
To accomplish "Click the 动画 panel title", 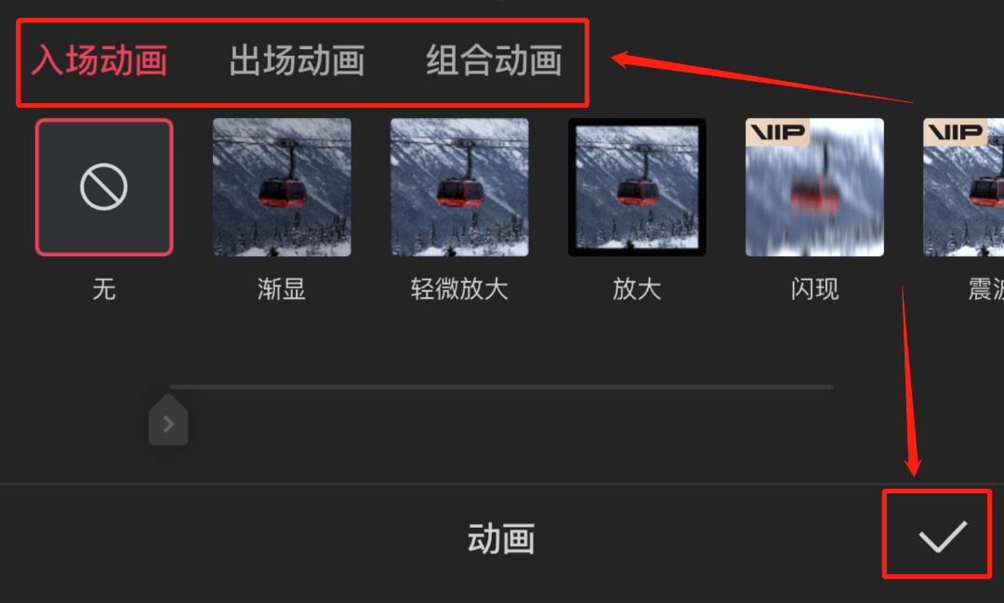I will [x=501, y=538].
